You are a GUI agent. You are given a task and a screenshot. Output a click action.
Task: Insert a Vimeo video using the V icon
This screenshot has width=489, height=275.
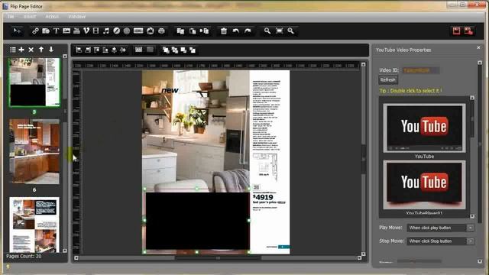coord(86,31)
